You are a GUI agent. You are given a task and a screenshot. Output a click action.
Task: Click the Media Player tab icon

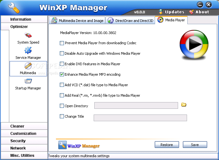tap(160, 20)
